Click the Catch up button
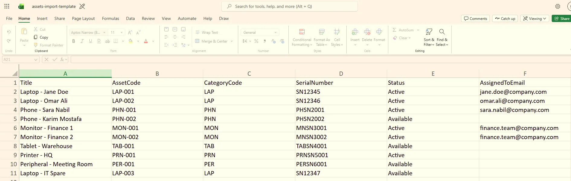571x181 pixels. click(x=505, y=18)
